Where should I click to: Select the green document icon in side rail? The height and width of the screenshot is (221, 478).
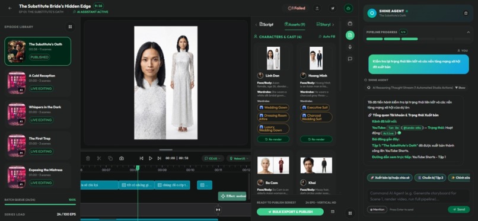pos(350,36)
